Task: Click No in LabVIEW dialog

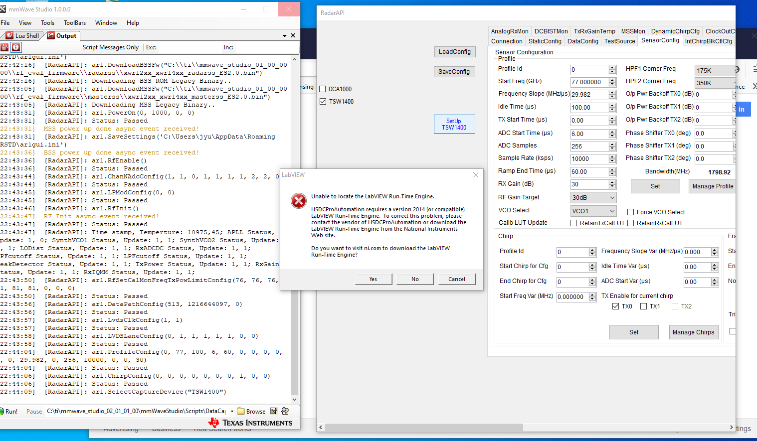Action: [x=415, y=279]
